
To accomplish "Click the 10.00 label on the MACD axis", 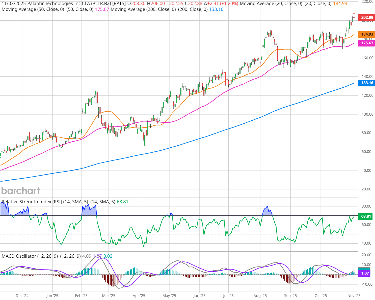I will 366,265.
